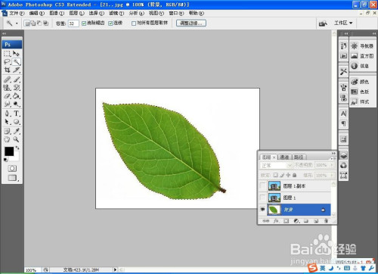This screenshot has width=378, height=274.
Task: Open the status bar info arrow
Action: pos(116,269)
